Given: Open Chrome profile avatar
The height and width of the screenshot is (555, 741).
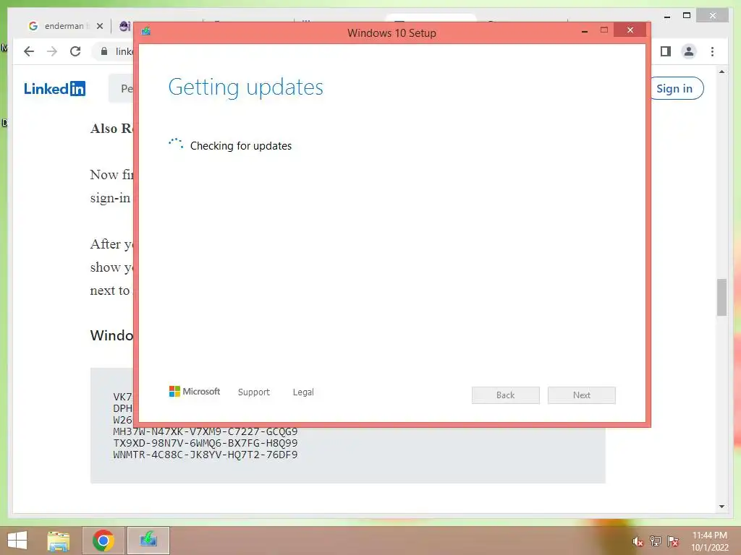Looking at the screenshot, I should pos(689,51).
